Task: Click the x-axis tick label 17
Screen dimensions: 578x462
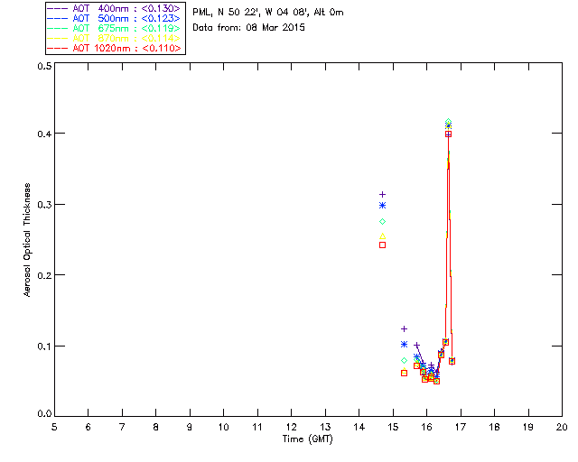Action: coord(461,427)
